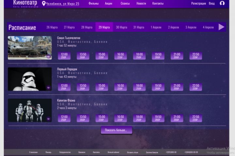Image resolution: width=235 pixels, height=156 pixels.
Task: Select the 30 Марта date tab
Action: [x=121, y=27]
